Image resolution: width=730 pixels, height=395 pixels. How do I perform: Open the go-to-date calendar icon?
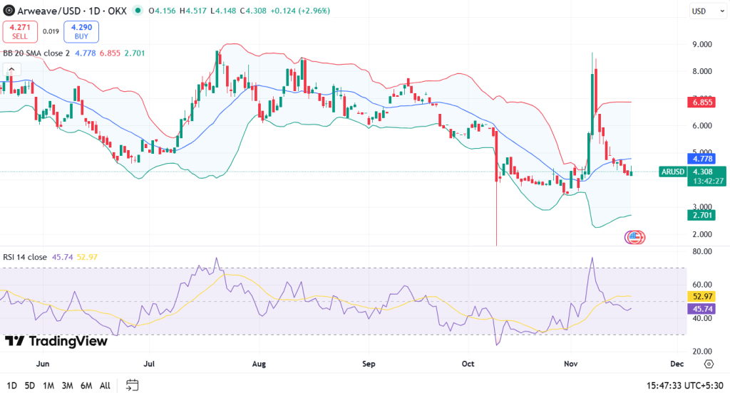[132, 385]
